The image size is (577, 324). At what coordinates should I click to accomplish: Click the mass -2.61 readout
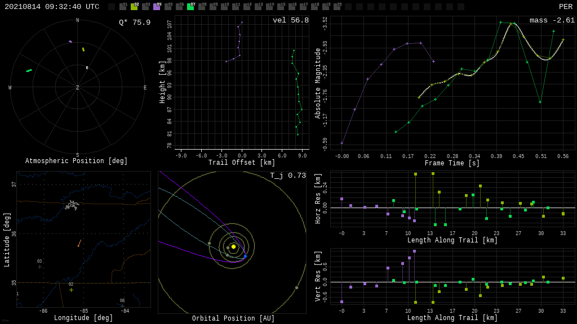pyautogui.click(x=552, y=20)
